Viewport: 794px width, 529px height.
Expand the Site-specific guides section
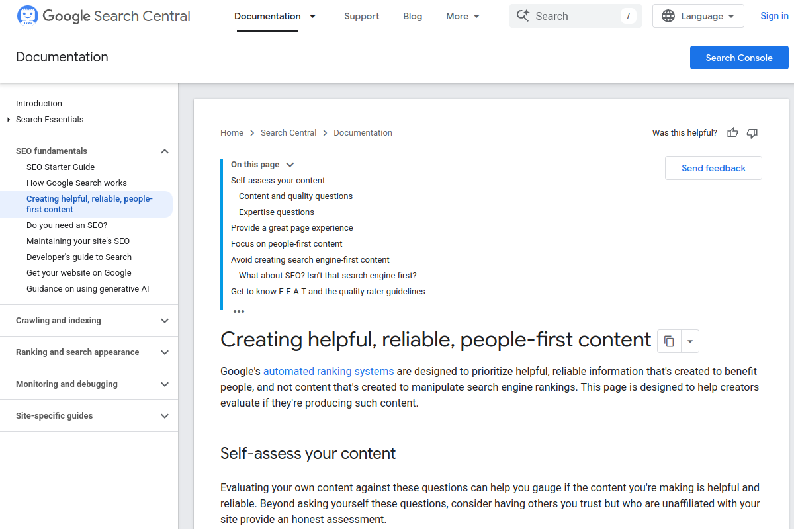coord(165,416)
